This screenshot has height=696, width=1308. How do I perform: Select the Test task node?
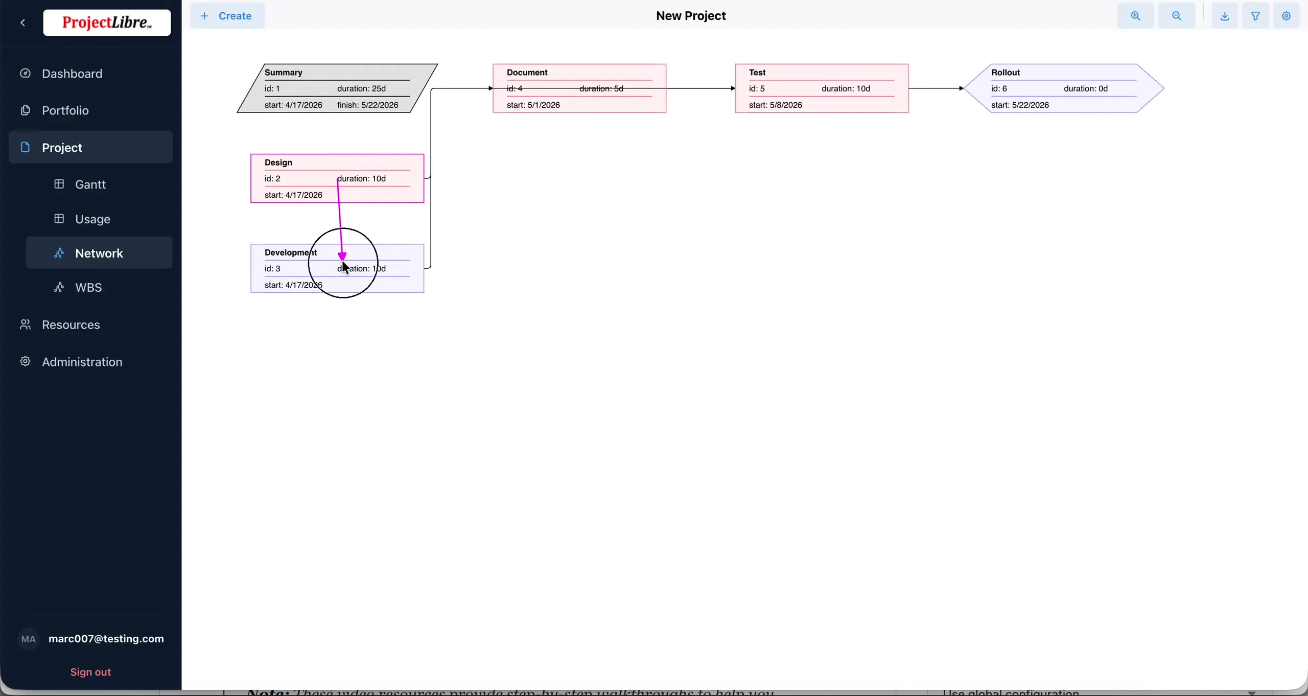point(822,88)
